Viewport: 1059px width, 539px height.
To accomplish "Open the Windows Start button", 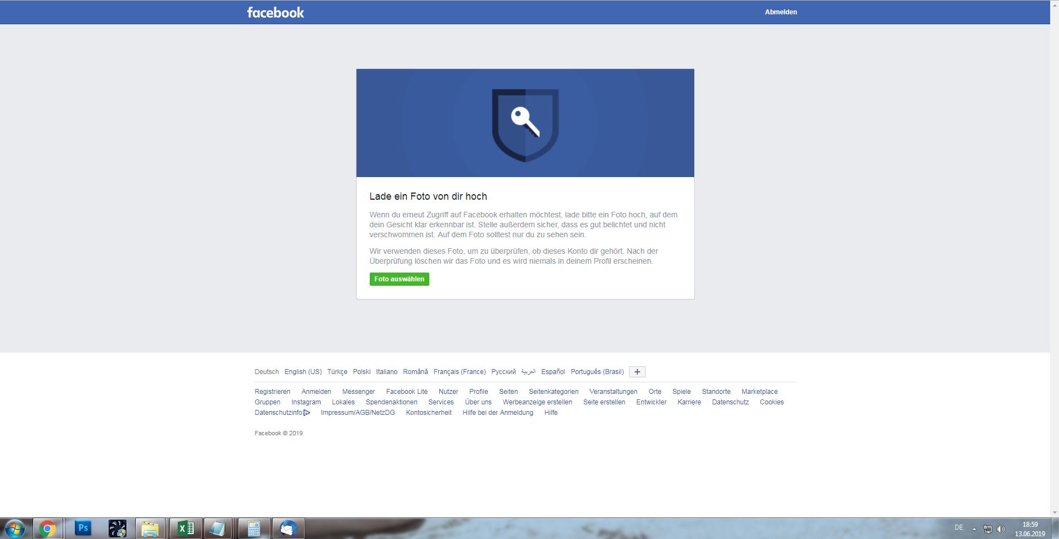I will click(x=15, y=529).
